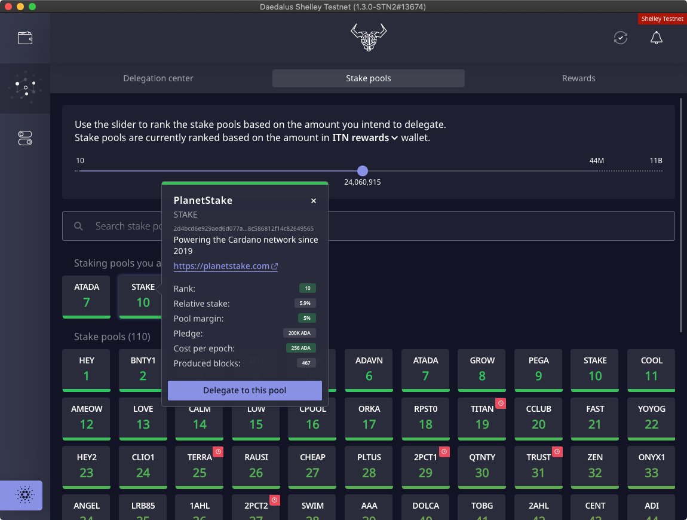This screenshot has height=520, width=687.
Task: Open the settings toggles sidebar icon
Action: 25,139
